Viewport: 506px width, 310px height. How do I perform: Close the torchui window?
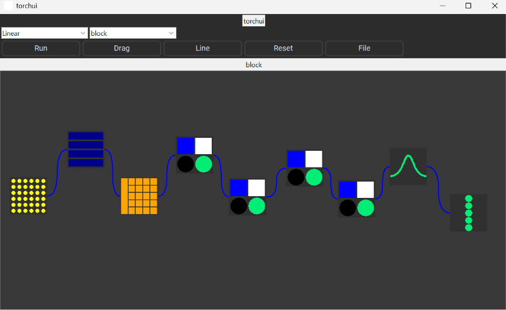[494, 6]
